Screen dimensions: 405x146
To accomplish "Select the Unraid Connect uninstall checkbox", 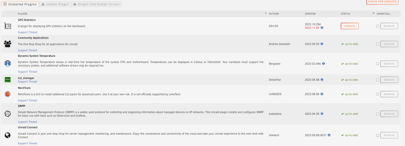I will click(x=377, y=135).
